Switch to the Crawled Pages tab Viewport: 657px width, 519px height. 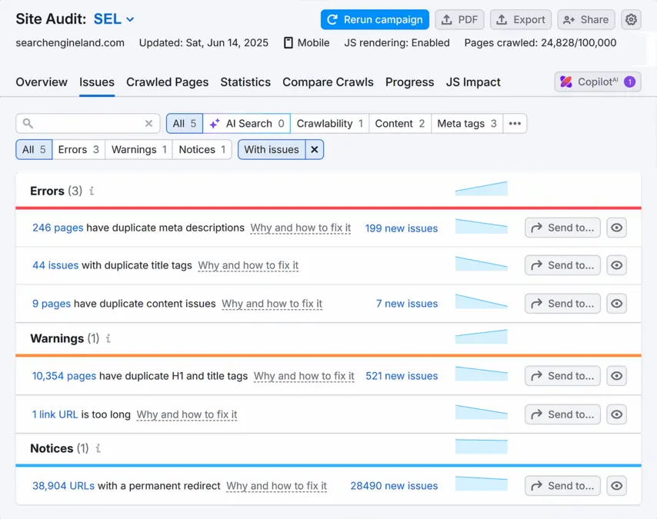pos(167,82)
